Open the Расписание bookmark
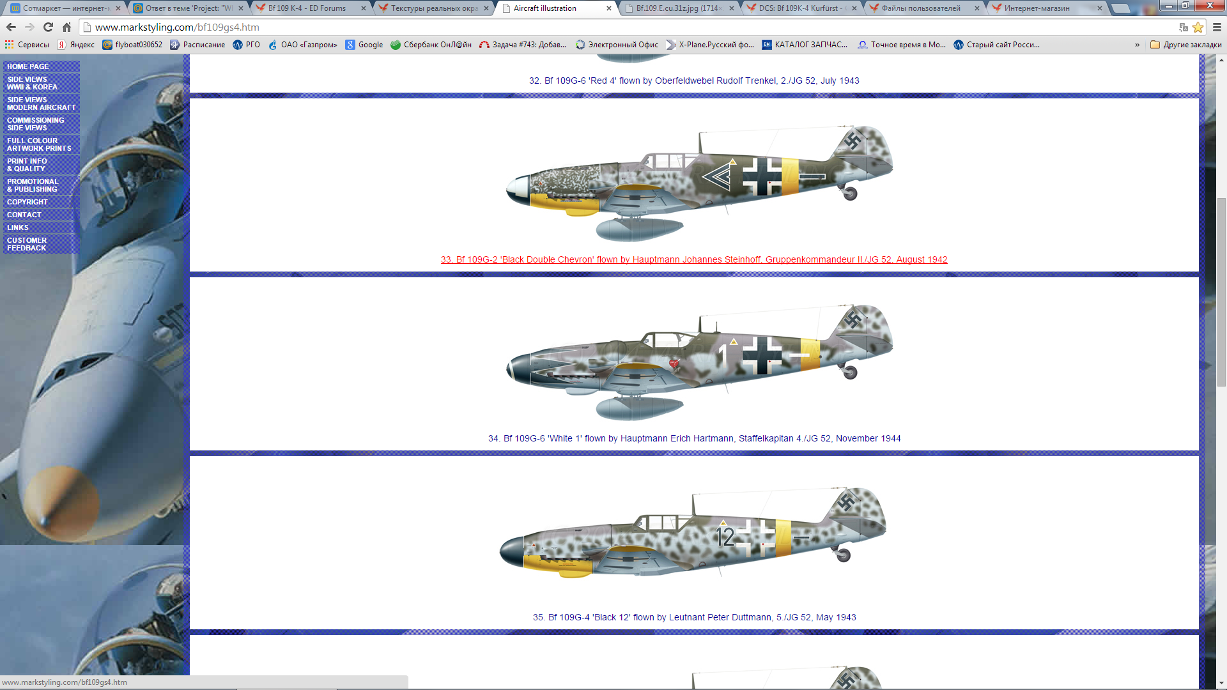1227x690 pixels. pyautogui.click(x=197, y=45)
